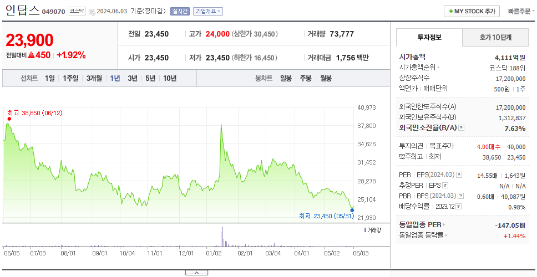Show the 일봉 candle chart
Screen dimensions: 537x277
point(286,78)
